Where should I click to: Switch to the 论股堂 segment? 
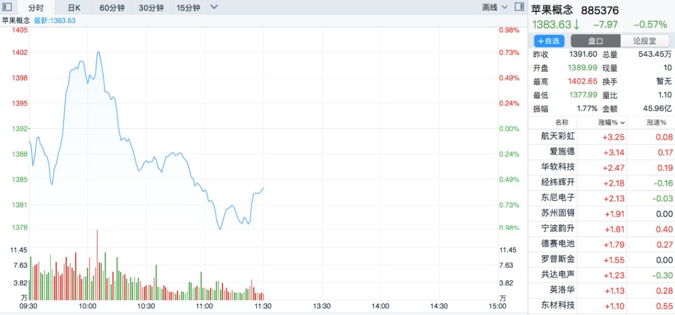click(x=645, y=41)
